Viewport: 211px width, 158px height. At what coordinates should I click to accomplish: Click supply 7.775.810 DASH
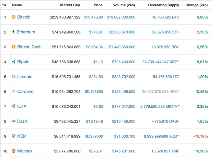(x=166, y=121)
